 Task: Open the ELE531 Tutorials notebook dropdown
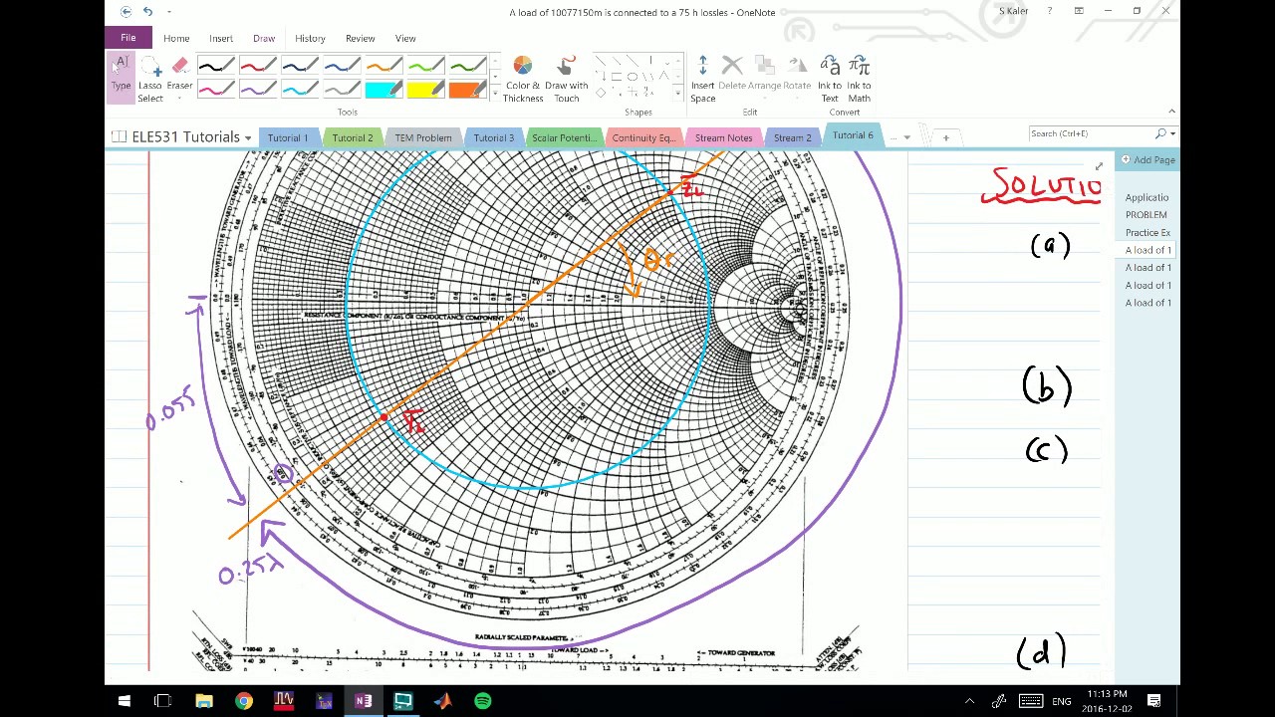click(247, 137)
